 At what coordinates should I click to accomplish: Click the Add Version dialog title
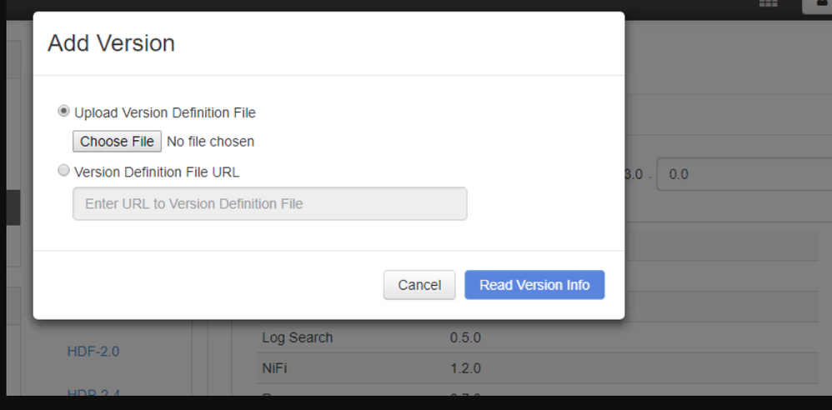[111, 43]
